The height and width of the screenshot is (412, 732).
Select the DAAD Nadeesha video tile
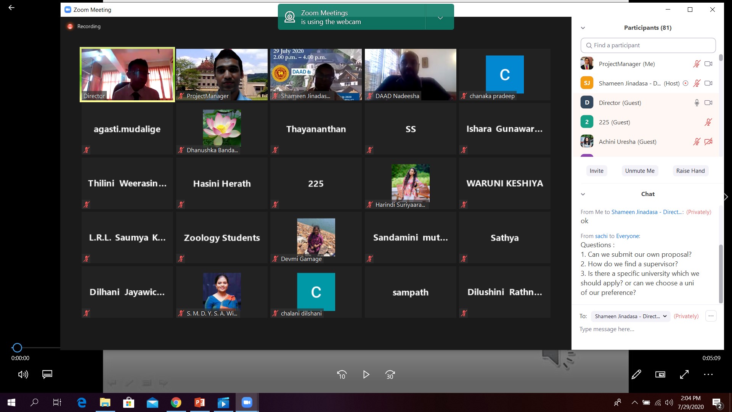click(x=411, y=74)
